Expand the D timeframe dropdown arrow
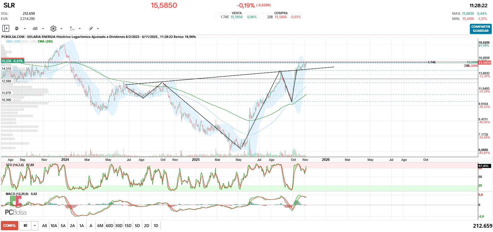493x232 pixels. pyautogui.click(x=25, y=29)
